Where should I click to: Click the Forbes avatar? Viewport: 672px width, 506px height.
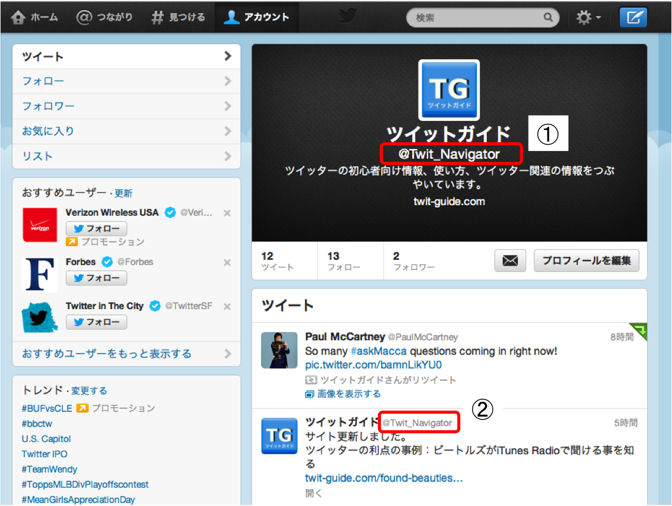point(40,274)
